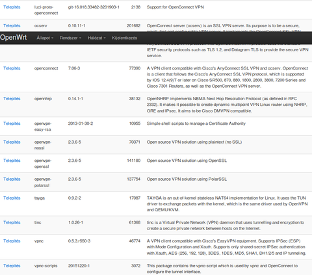This screenshot has height=275, width=312.
Task: Click size value 141180
Action: coord(134,161)
